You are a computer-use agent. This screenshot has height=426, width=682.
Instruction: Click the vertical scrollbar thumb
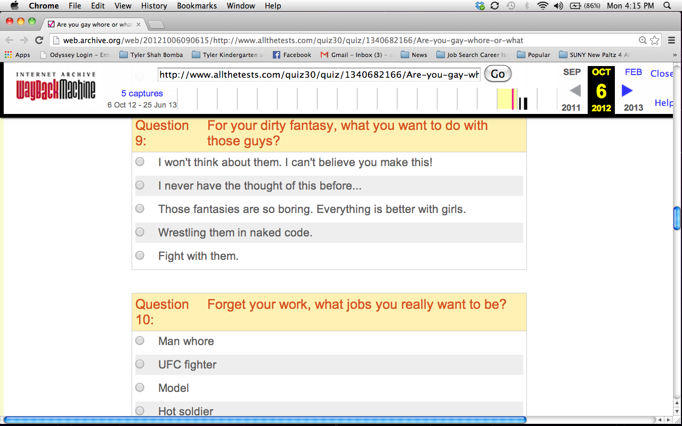click(x=677, y=218)
